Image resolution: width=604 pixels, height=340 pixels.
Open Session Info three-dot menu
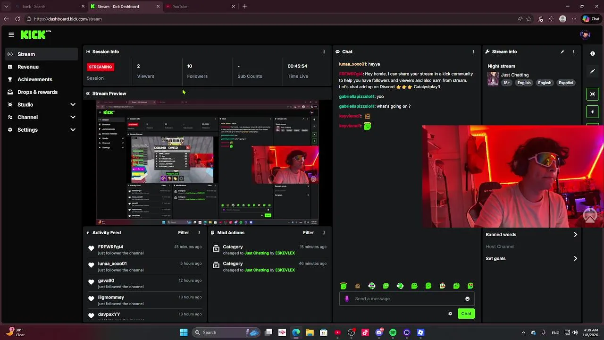(x=324, y=51)
